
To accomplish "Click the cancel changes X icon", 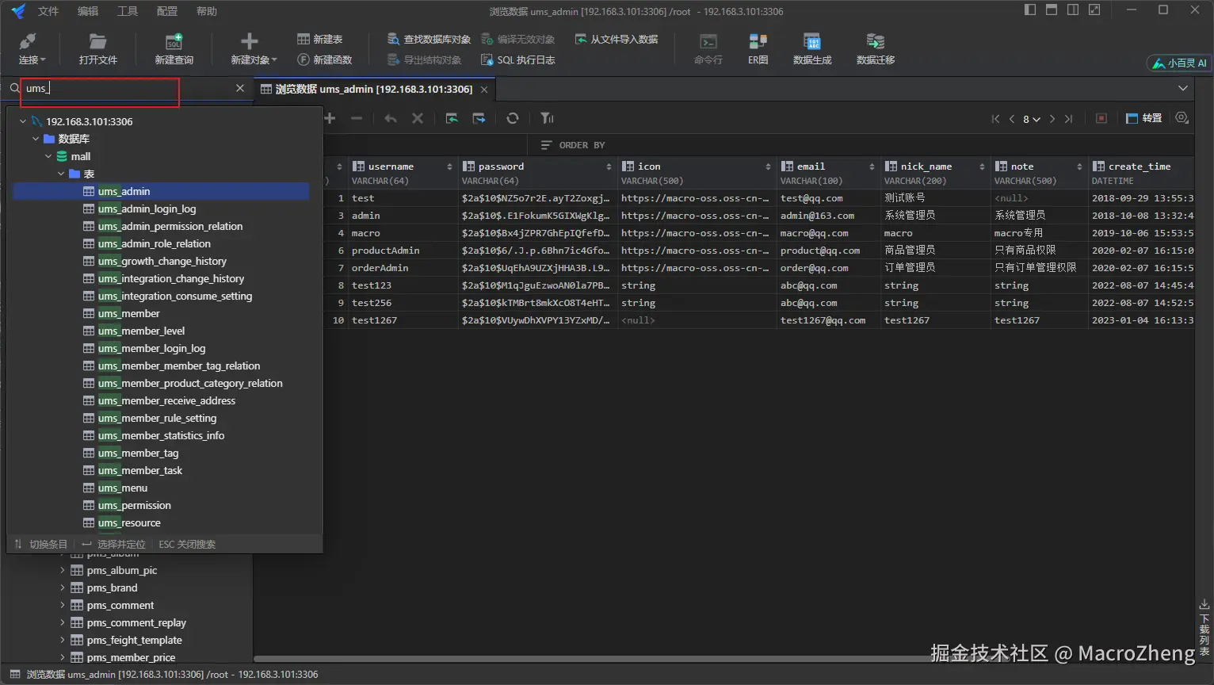I will [418, 118].
